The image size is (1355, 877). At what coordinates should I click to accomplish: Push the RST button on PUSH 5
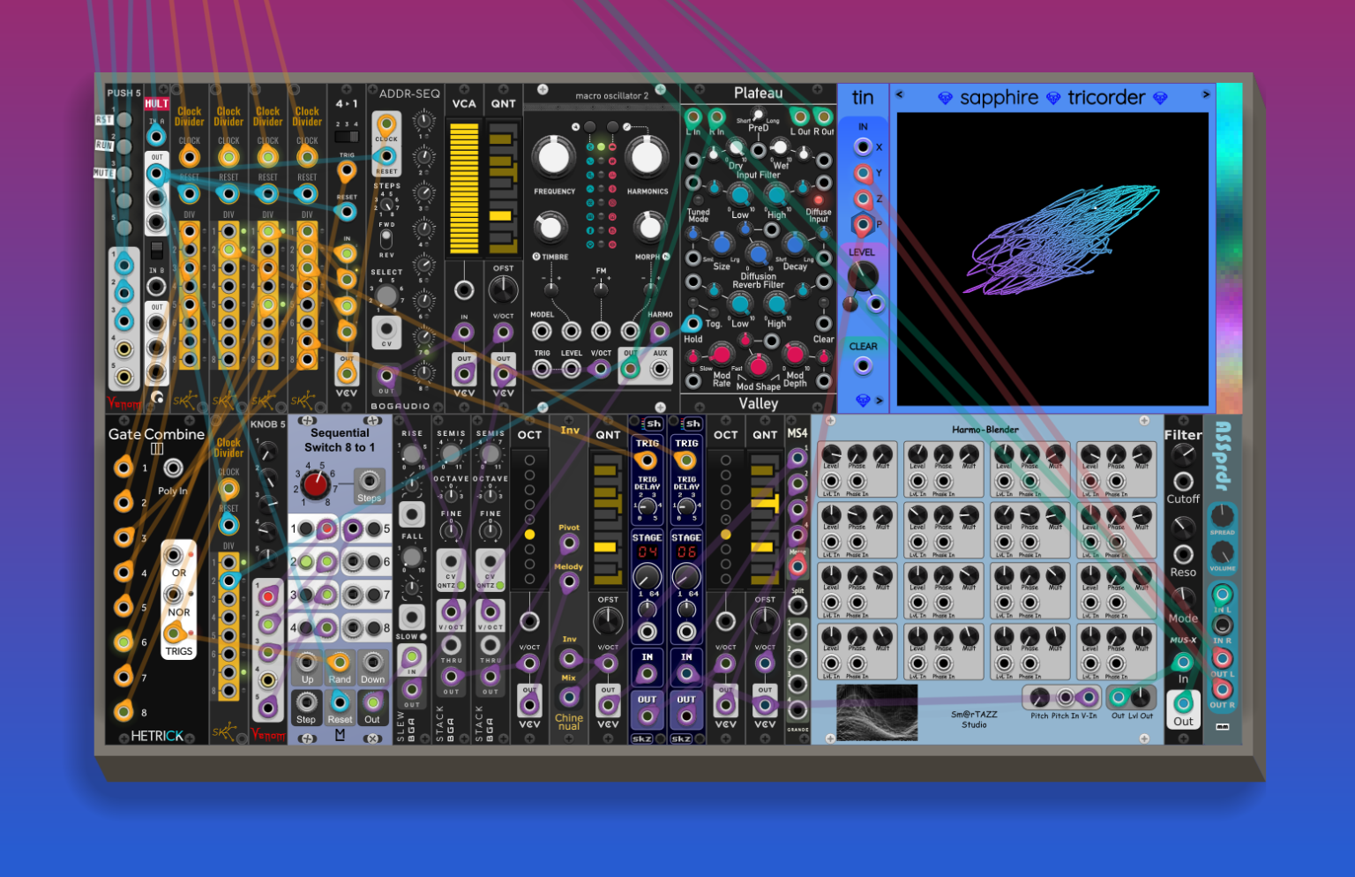coord(124,121)
